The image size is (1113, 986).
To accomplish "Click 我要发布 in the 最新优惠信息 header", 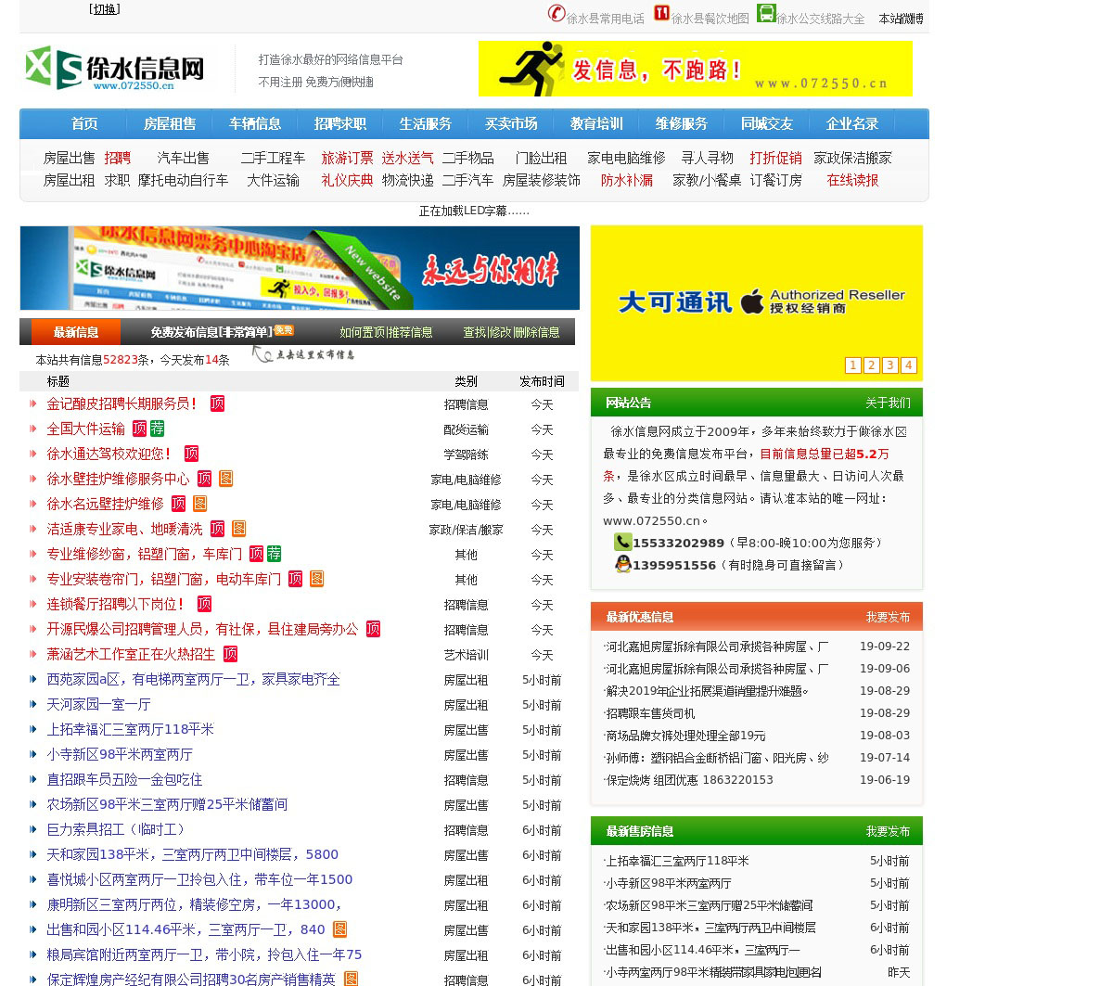I will pos(888,617).
